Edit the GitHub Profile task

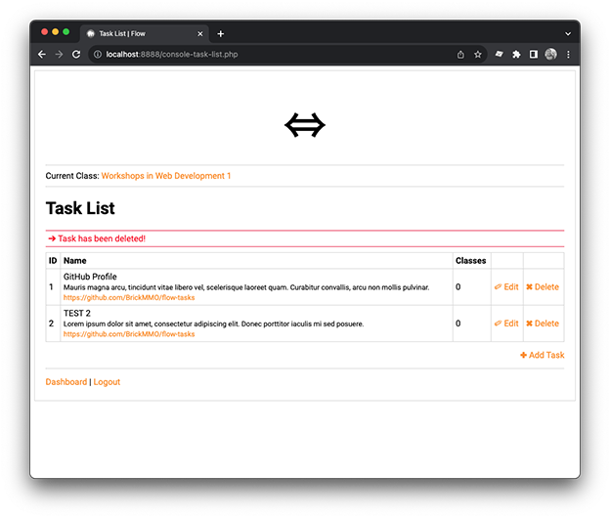pyautogui.click(x=506, y=287)
